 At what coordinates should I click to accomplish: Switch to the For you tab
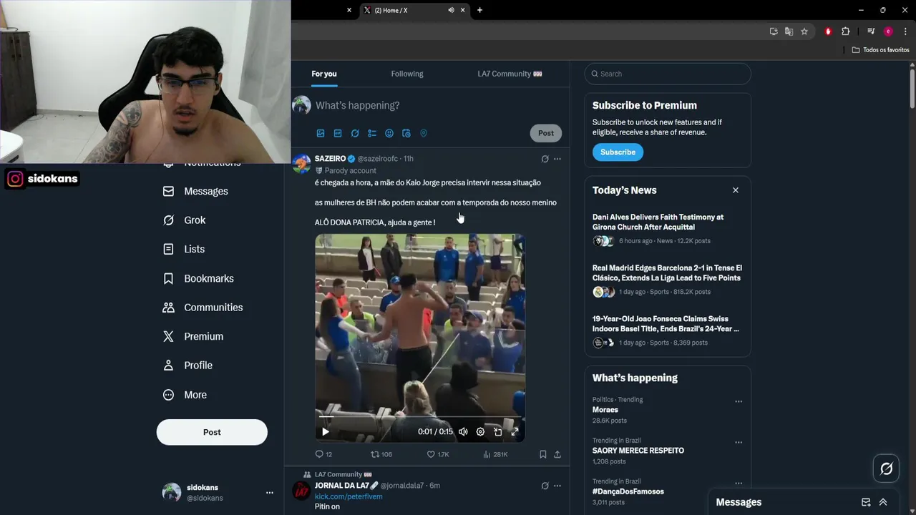click(324, 74)
